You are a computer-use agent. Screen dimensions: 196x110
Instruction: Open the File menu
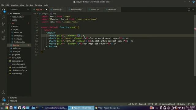(2, 5)
